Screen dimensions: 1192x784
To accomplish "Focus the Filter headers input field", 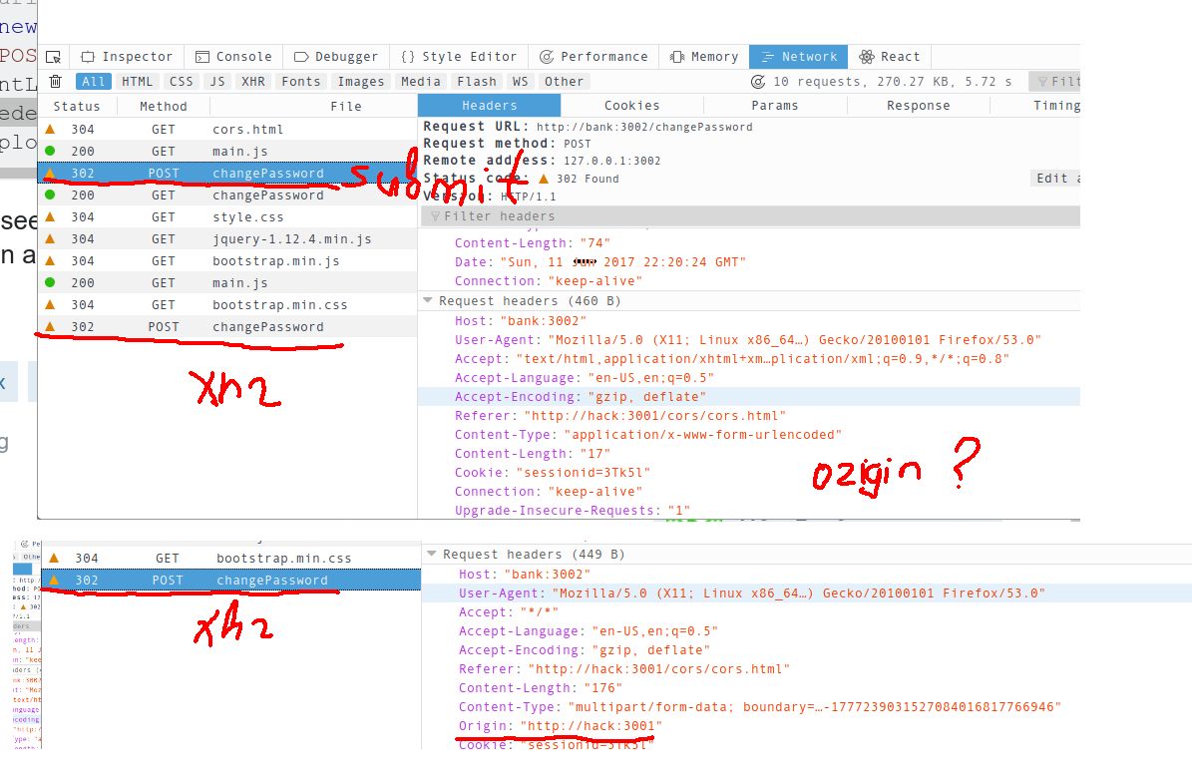I will tap(750, 216).
